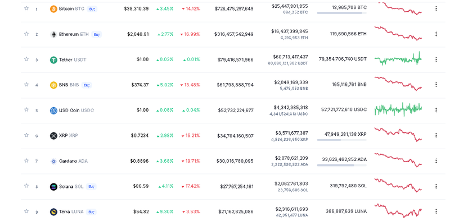The width and height of the screenshot is (450, 221).
Task: Click the green Tether logo icon
Action: click(53, 60)
